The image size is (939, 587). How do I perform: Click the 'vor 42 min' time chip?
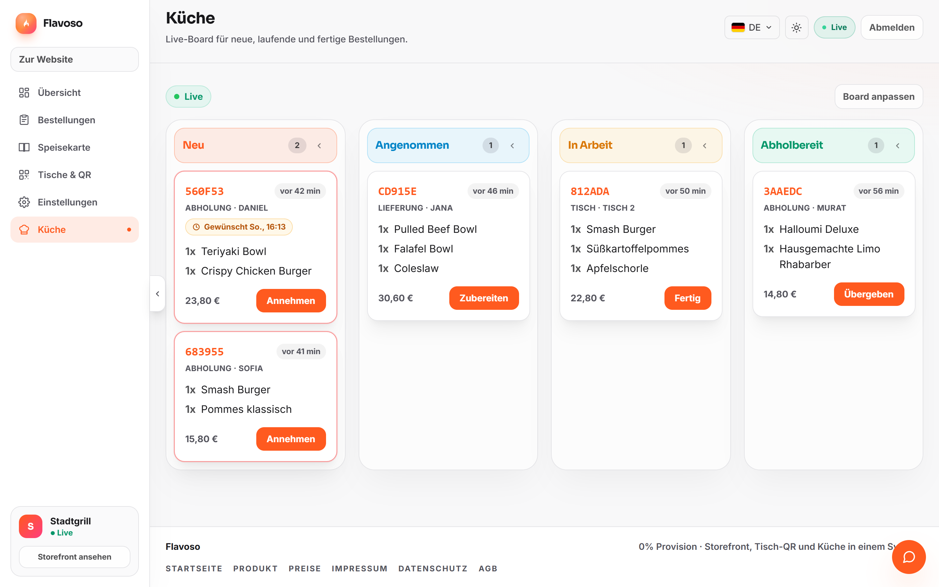pyautogui.click(x=300, y=191)
